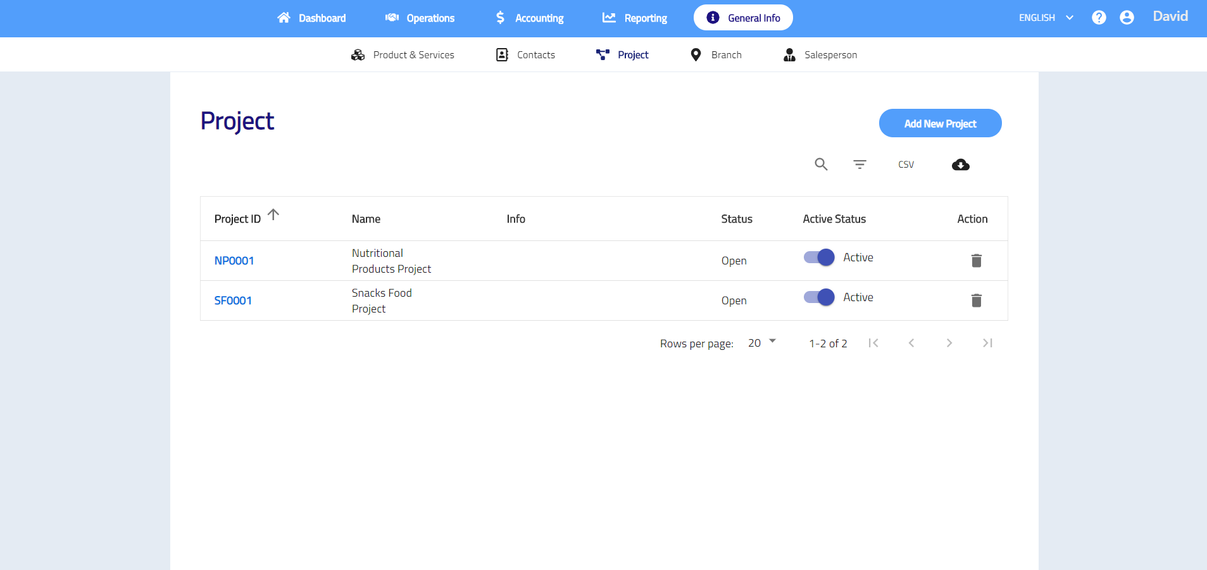The image size is (1207, 570).
Task: Toggle Active status for Nutritional Products Project
Action: [819, 257]
